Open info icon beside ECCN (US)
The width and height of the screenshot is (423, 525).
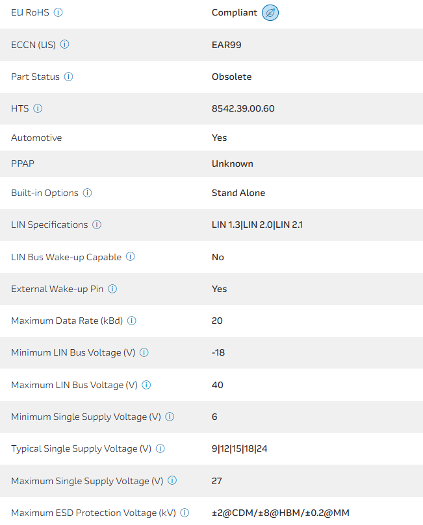(65, 45)
